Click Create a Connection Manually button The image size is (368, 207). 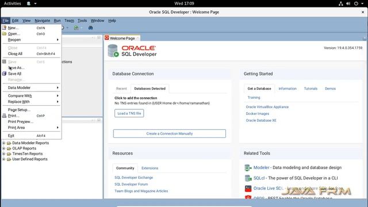(170, 133)
